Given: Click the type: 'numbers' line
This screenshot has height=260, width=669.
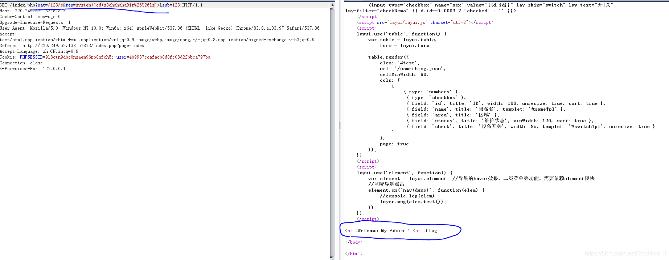Looking at the screenshot, I should pyautogui.click(x=432, y=92).
